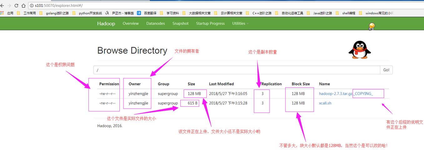Click the Owner column header
This screenshot has width=424, height=156.
(135, 84)
